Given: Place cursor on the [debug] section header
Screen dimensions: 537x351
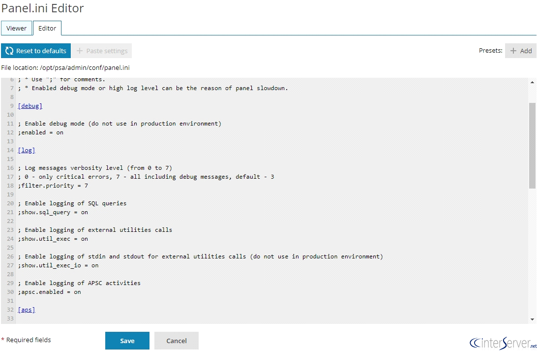Looking at the screenshot, I should click(x=30, y=106).
